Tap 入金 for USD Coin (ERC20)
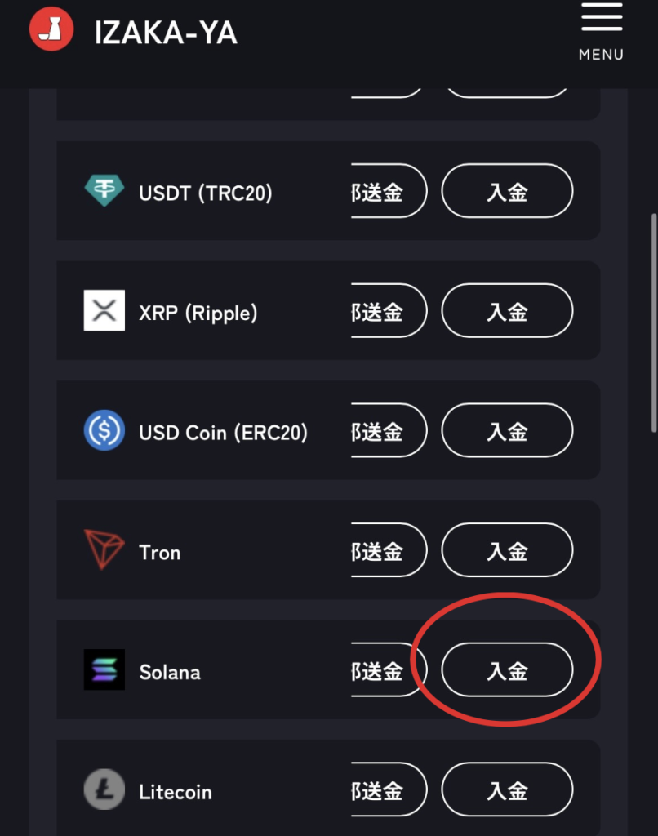The height and width of the screenshot is (836, 658). pyautogui.click(x=507, y=431)
